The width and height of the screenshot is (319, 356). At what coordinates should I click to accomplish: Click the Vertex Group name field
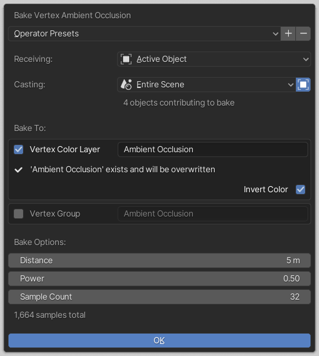pos(213,214)
